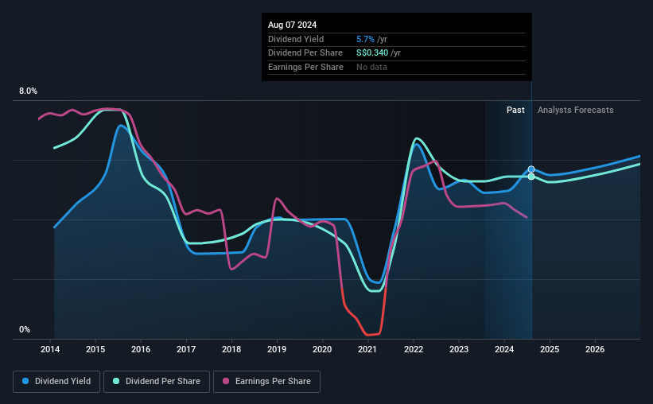Click the 8.0% y-axis label
This screenshot has width=653, height=404.
[x=29, y=91]
